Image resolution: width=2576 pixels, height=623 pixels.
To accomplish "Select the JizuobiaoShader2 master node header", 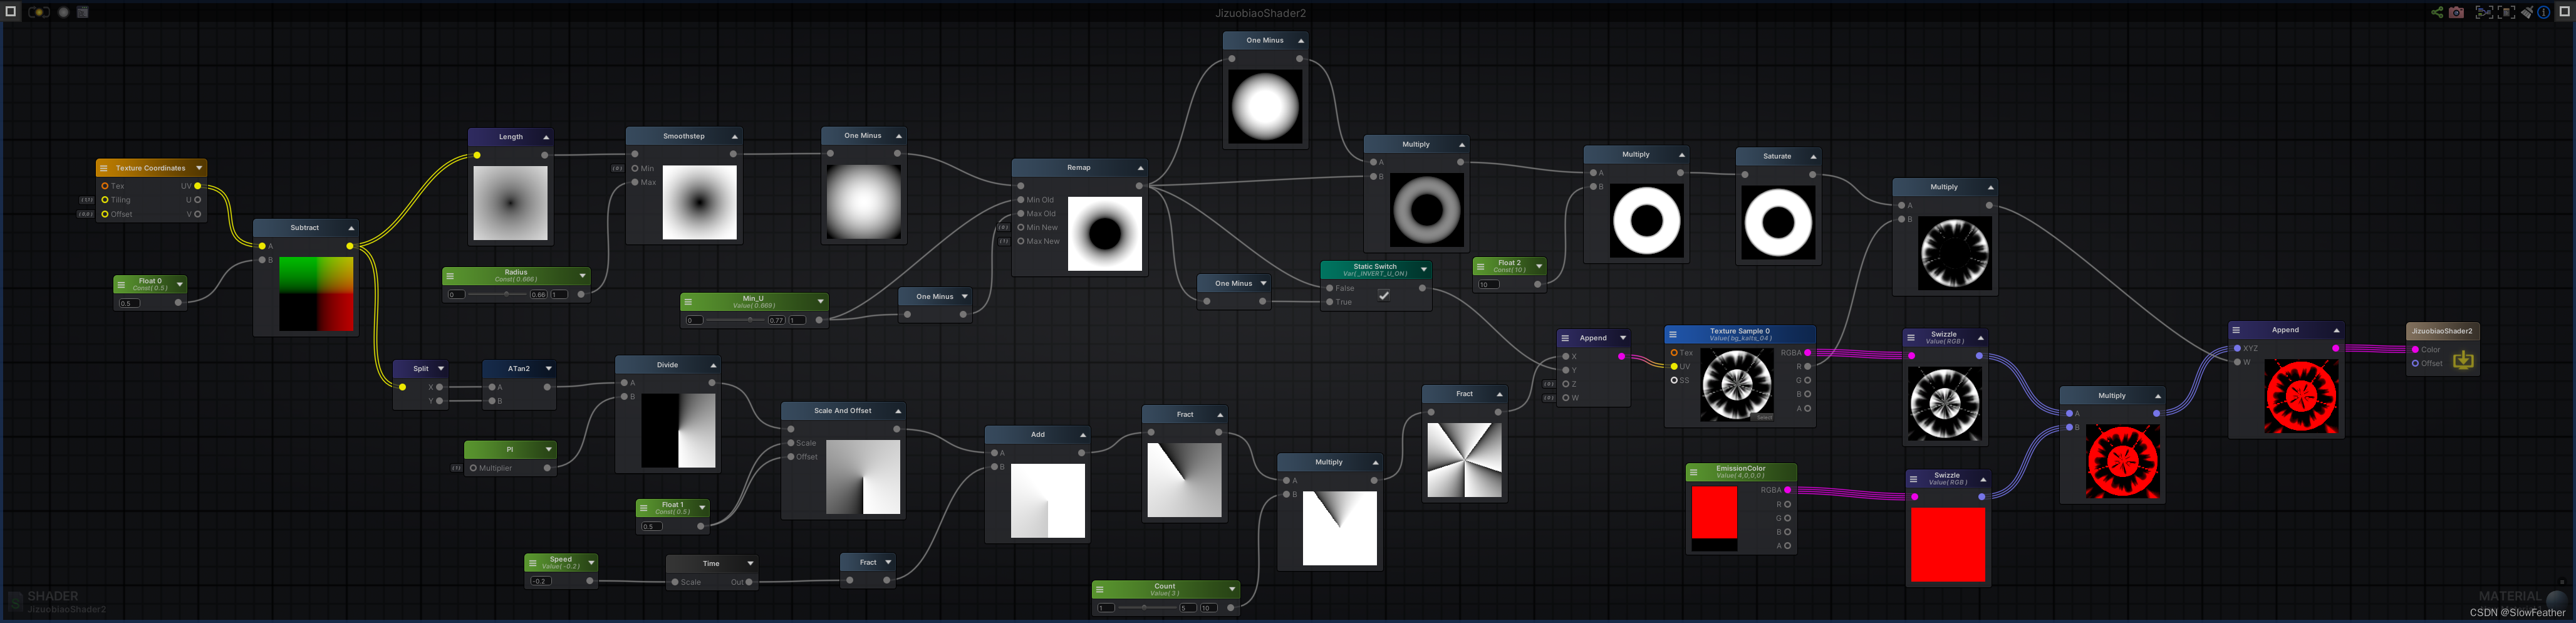I will (x=2442, y=331).
